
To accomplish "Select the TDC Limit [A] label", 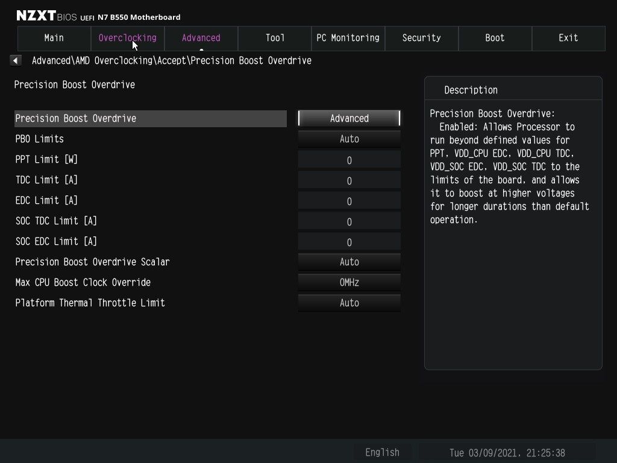I will [x=46, y=180].
